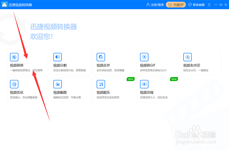The image size is (229, 150).
Task: Click description 一键转换视频格式，轻松简单
Action: 26,70
